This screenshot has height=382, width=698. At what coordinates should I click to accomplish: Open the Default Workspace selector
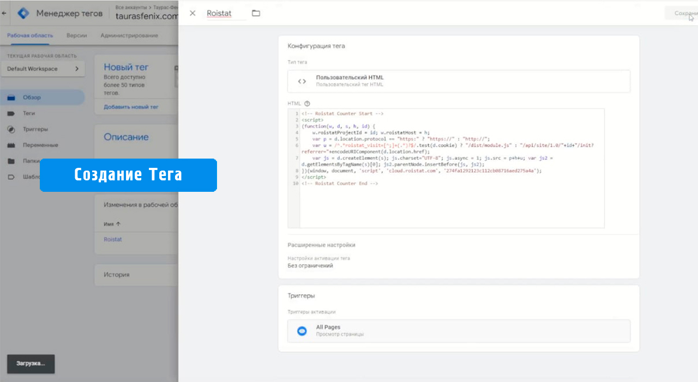43,69
